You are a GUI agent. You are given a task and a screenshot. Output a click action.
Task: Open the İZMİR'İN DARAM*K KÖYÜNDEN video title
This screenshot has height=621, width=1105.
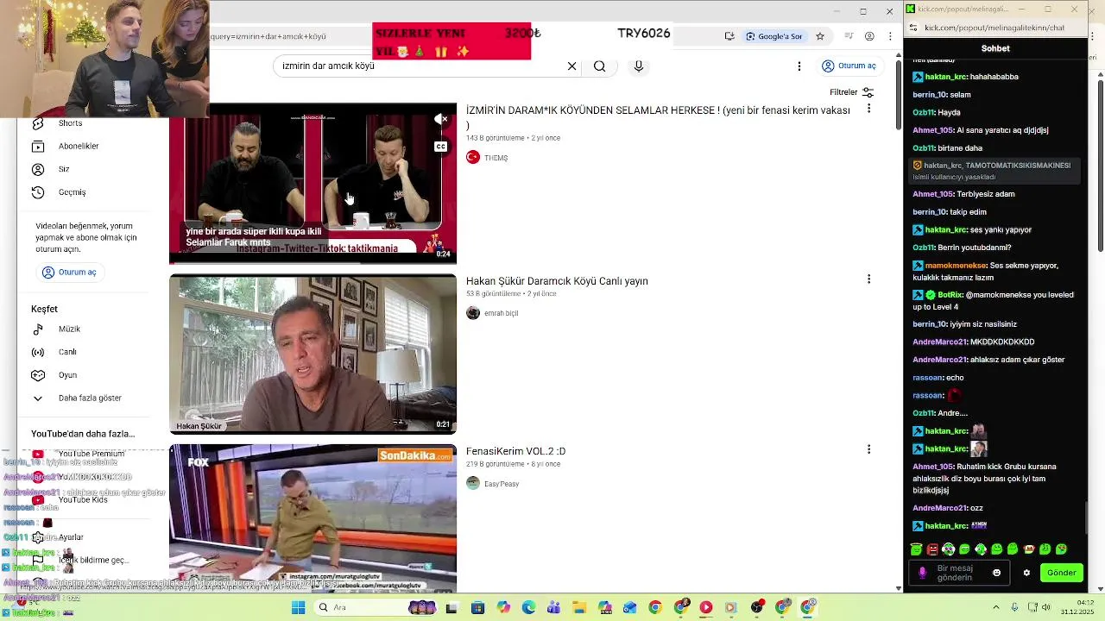point(658,117)
